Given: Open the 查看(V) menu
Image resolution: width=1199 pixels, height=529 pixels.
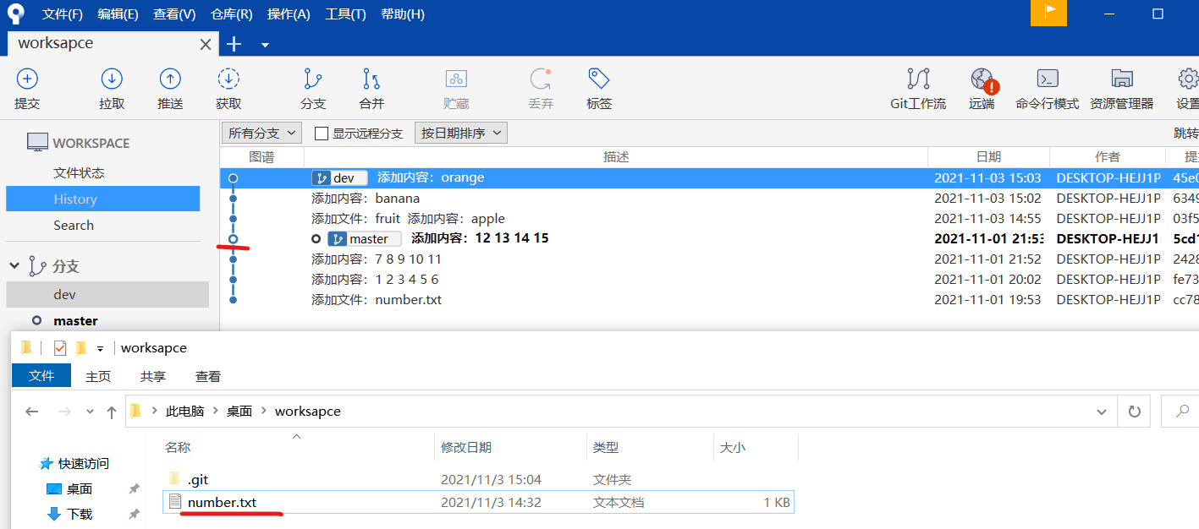Looking at the screenshot, I should tap(174, 14).
